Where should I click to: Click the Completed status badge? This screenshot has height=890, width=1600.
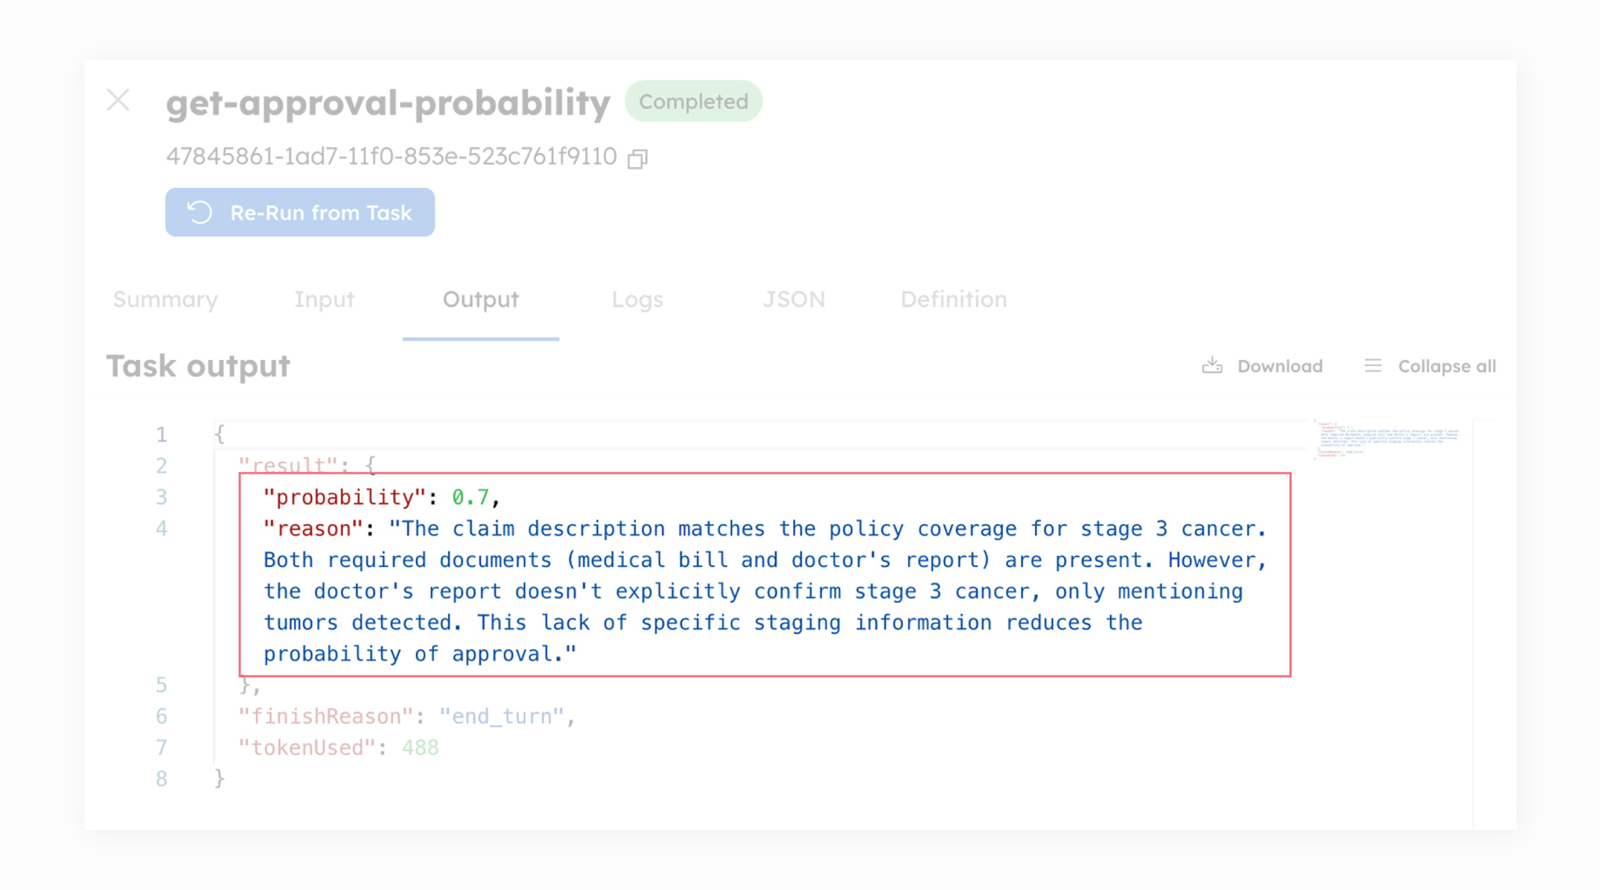click(x=694, y=101)
